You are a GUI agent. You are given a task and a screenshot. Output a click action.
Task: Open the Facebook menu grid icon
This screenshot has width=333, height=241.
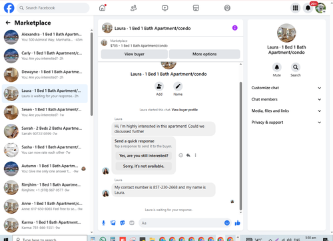295,8
